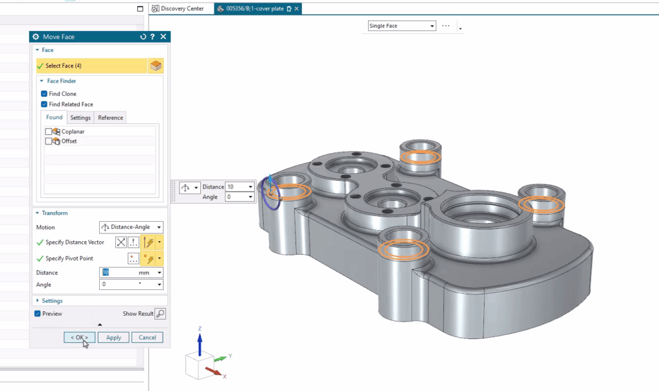Image resolution: width=659 pixels, height=391 pixels.
Task: Activate the auto-judgement lightning icon for distance vector
Action: (x=147, y=242)
